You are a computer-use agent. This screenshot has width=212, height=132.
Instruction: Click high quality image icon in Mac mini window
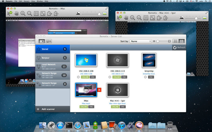[205, 18]
